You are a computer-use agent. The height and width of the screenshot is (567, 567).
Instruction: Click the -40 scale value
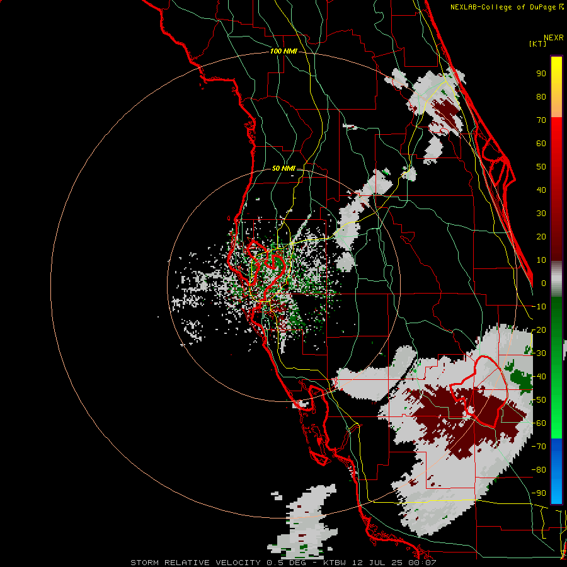(539, 377)
